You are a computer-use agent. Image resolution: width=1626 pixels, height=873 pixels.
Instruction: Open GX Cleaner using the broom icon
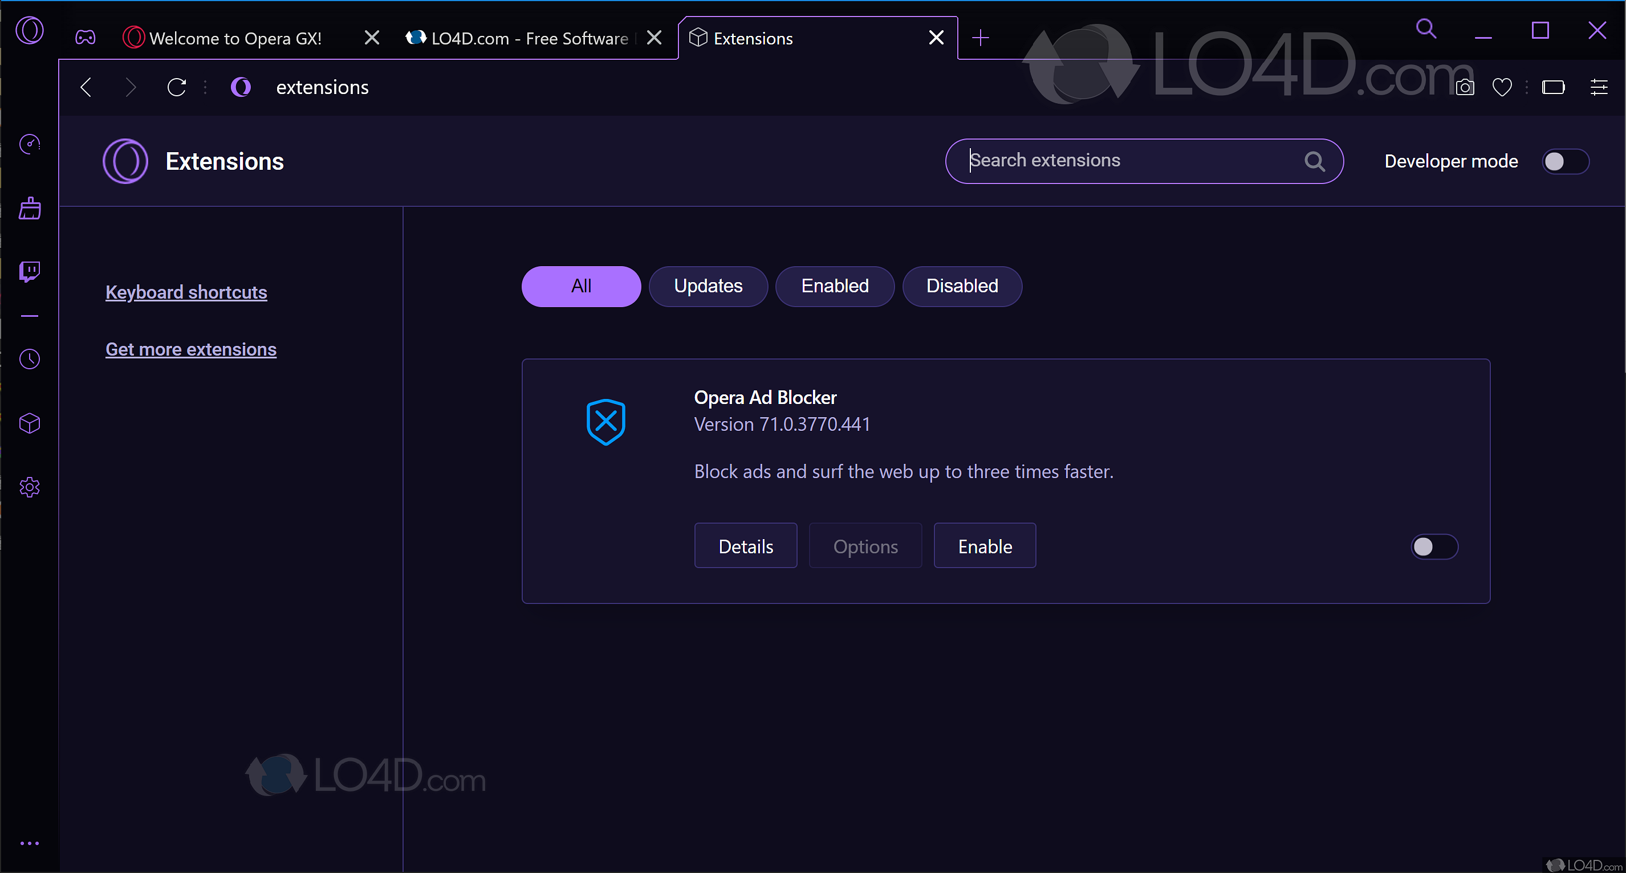(x=30, y=208)
